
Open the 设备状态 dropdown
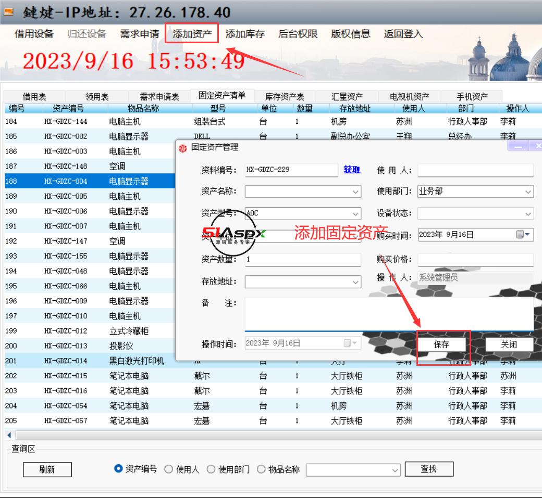click(528, 213)
